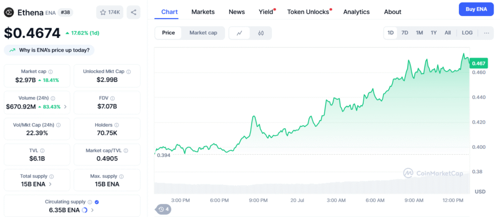The height and width of the screenshot is (217, 500).
Task: Enable LOG scale on chart
Action: (467, 33)
